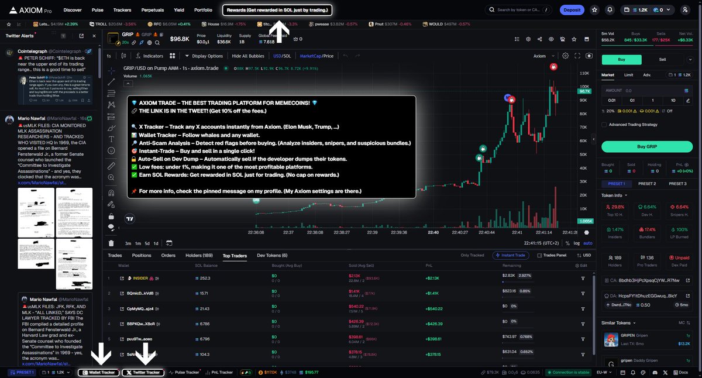Toggle the eye visibility icon above chart

[550, 39]
